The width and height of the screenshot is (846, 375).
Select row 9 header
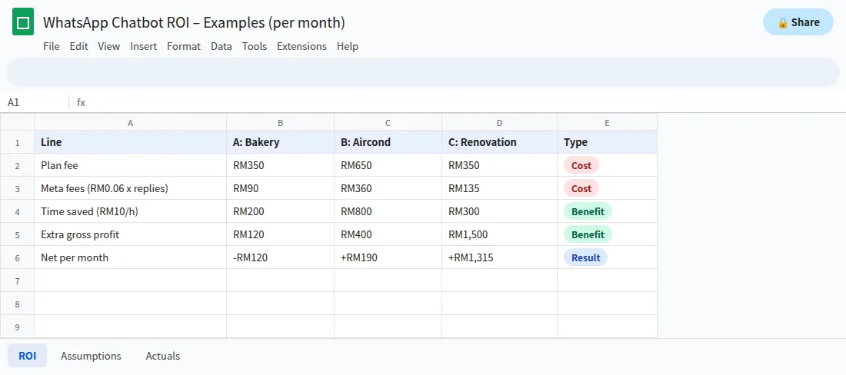click(17, 327)
